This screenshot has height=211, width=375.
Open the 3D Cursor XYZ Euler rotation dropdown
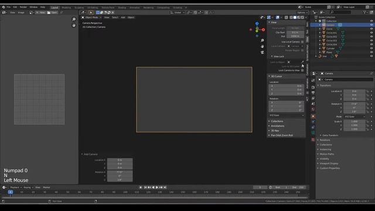(287, 115)
